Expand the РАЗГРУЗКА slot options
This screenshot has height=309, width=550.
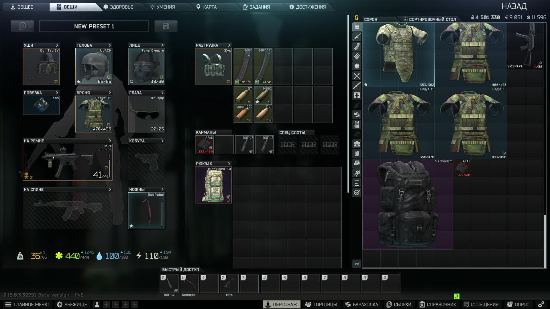pos(228,45)
